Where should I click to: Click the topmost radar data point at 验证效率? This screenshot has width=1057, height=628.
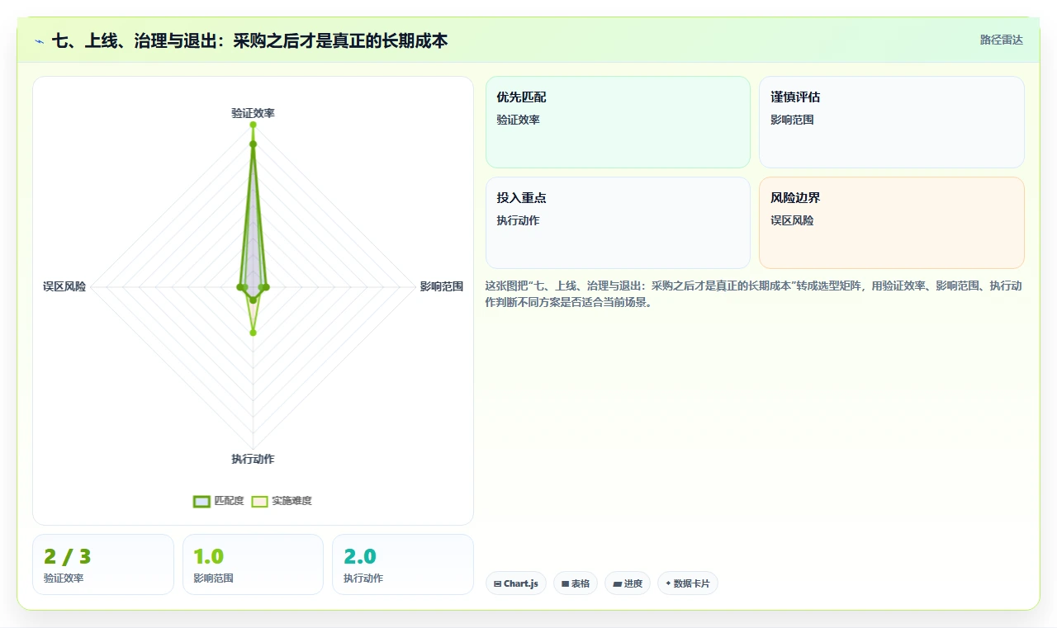[253, 125]
